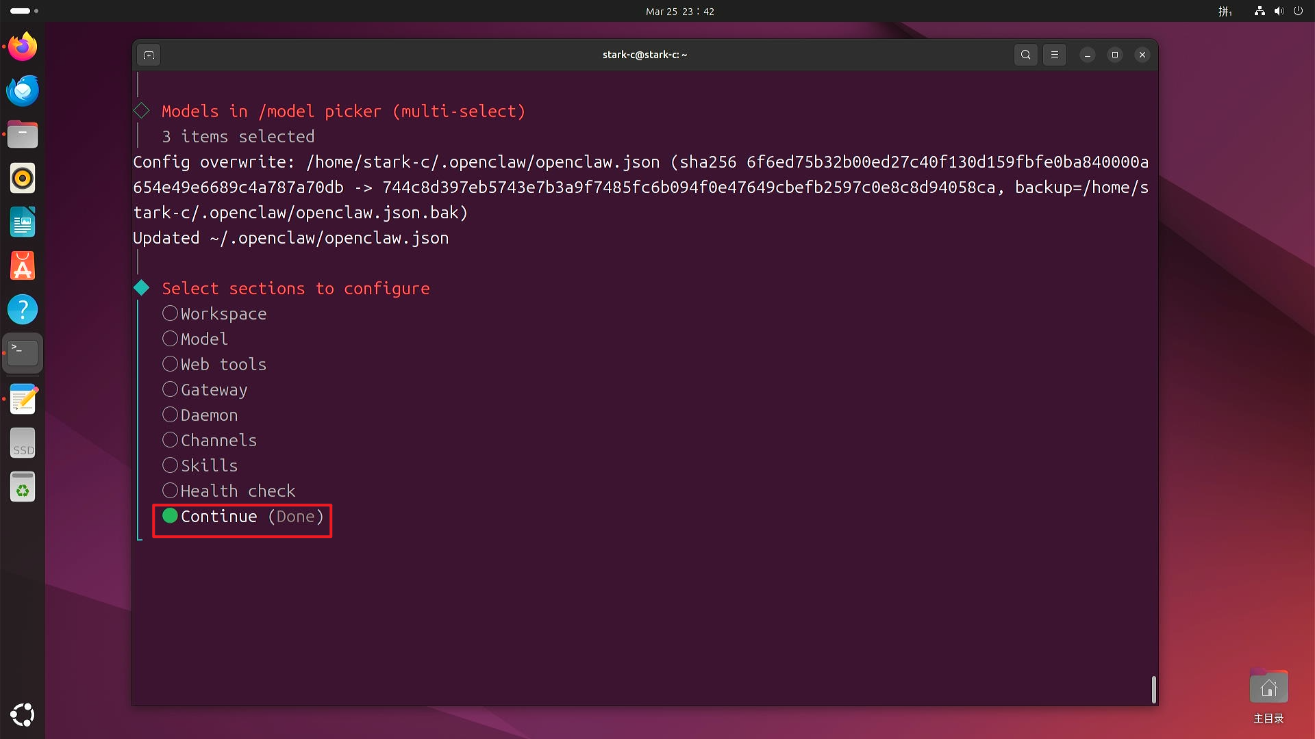Show applications with the Ubuntu logo button
The width and height of the screenshot is (1315, 739).
[x=23, y=715]
